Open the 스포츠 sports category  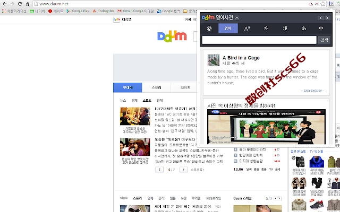click(147, 100)
